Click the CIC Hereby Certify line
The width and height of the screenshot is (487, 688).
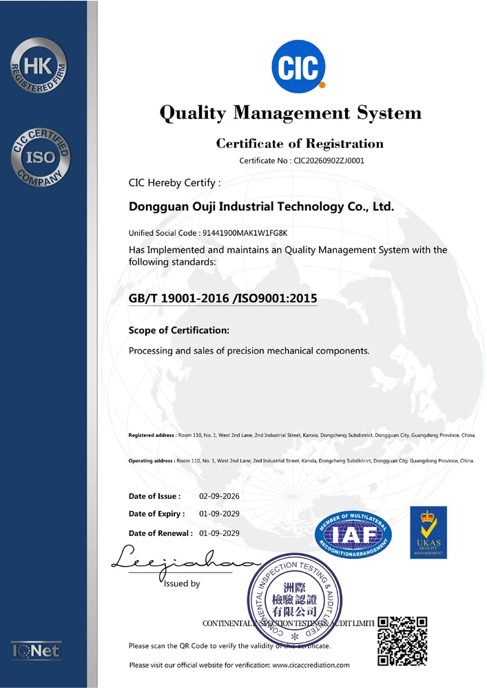pos(175,182)
